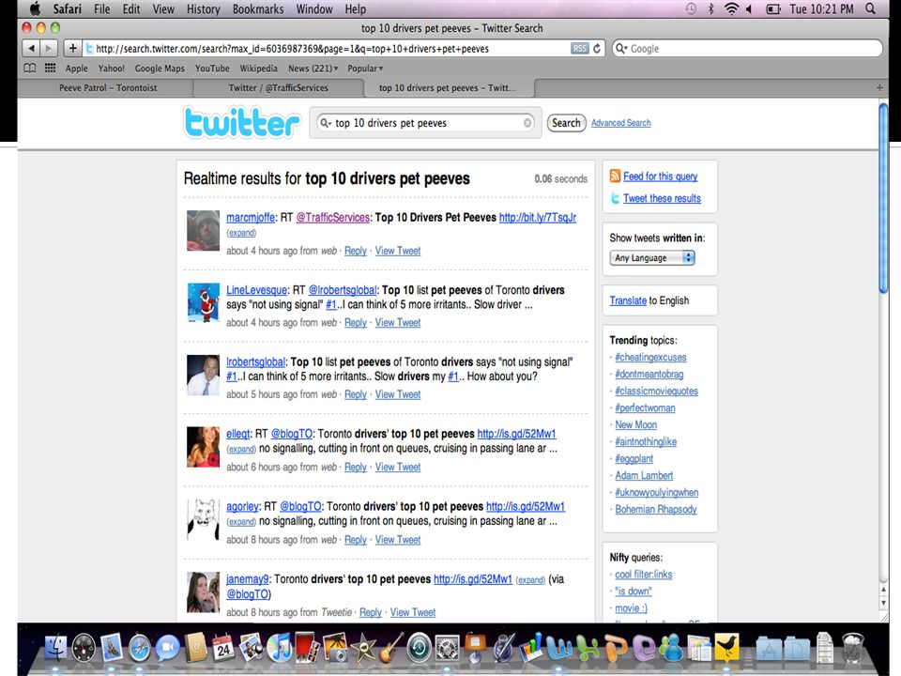Click the Search button
This screenshot has width=901, height=676.
point(566,122)
